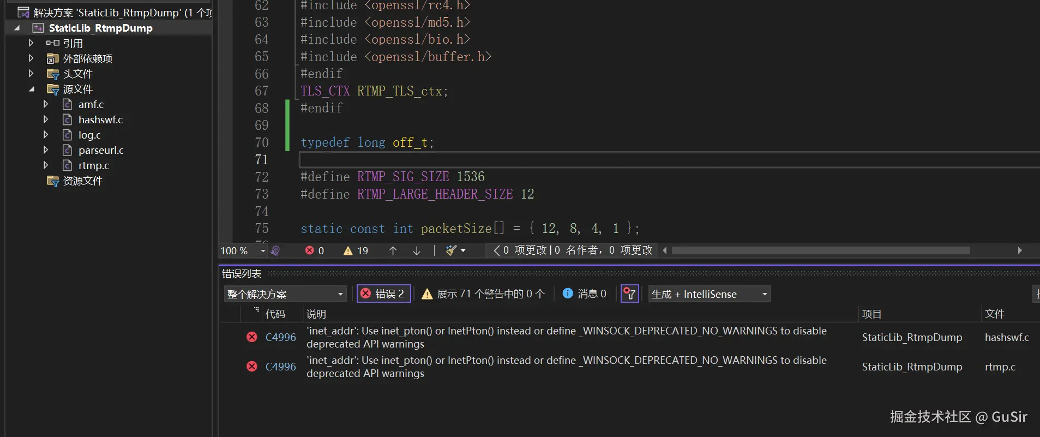Toggle the warnings filter 展示 71 个警告中的 0 个

coord(483,294)
